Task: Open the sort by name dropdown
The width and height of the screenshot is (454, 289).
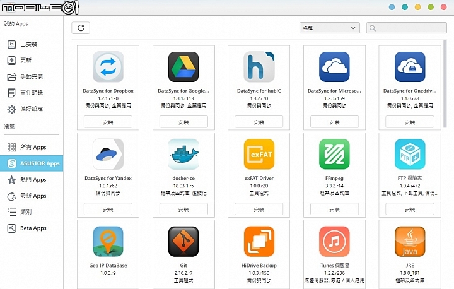Action: 330,28
